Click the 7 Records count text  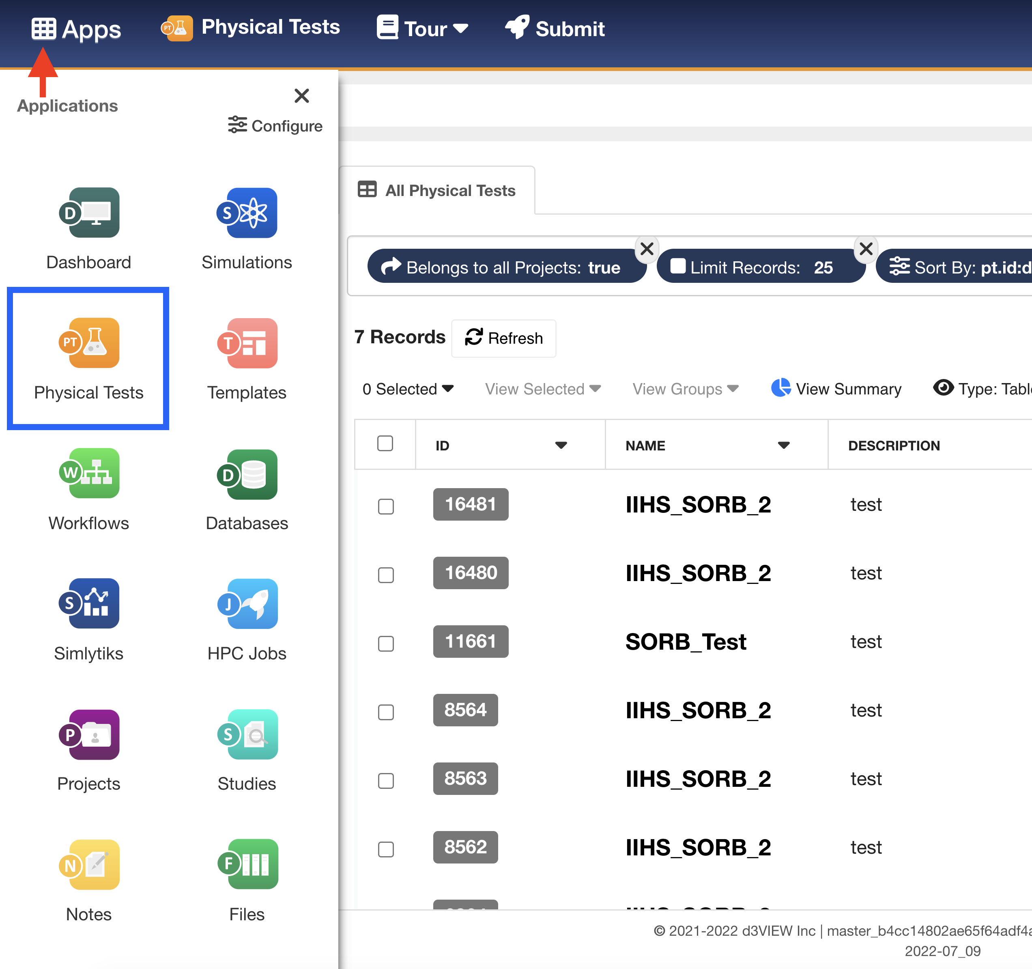point(400,337)
